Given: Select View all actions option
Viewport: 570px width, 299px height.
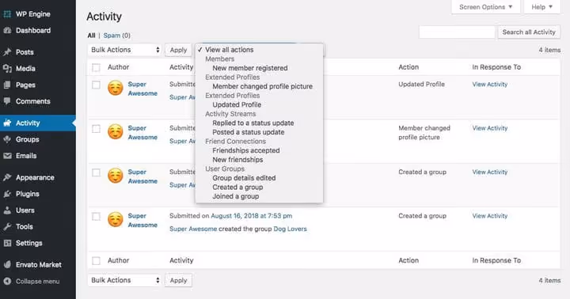Looking at the screenshot, I should (x=229, y=50).
